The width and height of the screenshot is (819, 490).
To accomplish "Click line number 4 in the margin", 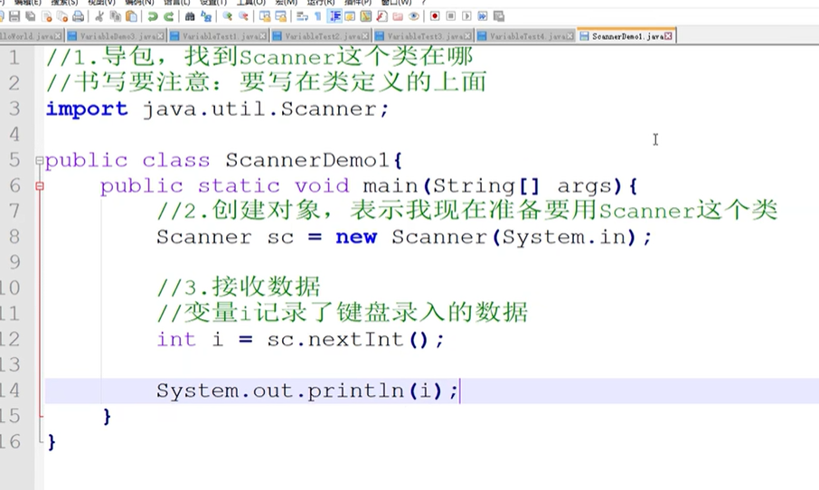I will click(14, 135).
